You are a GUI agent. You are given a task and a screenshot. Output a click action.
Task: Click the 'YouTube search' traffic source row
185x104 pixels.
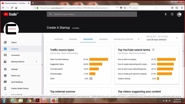tap(79, 69)
